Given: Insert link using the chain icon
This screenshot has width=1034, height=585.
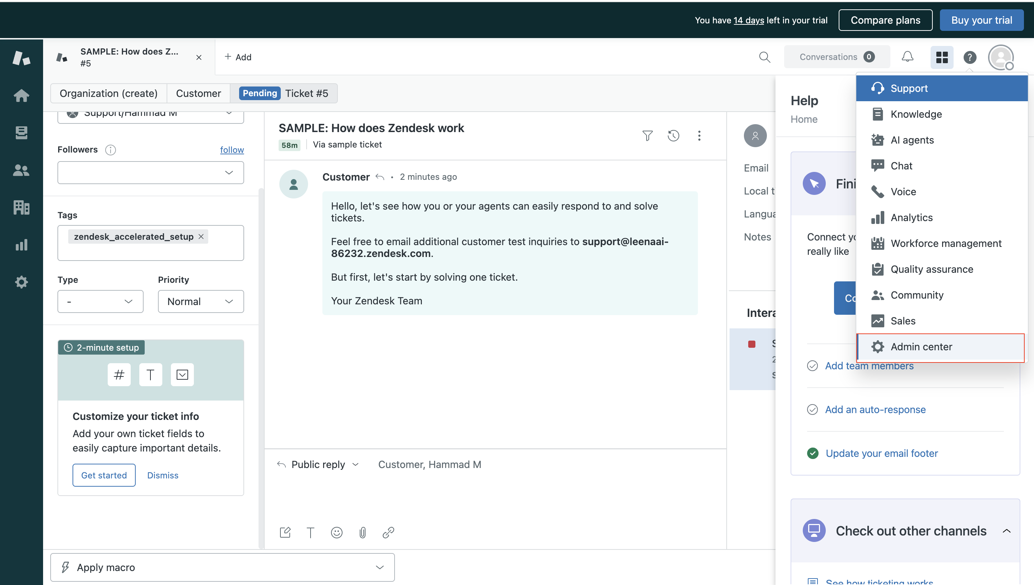Looking at the screenshot, I should [388, 532].
